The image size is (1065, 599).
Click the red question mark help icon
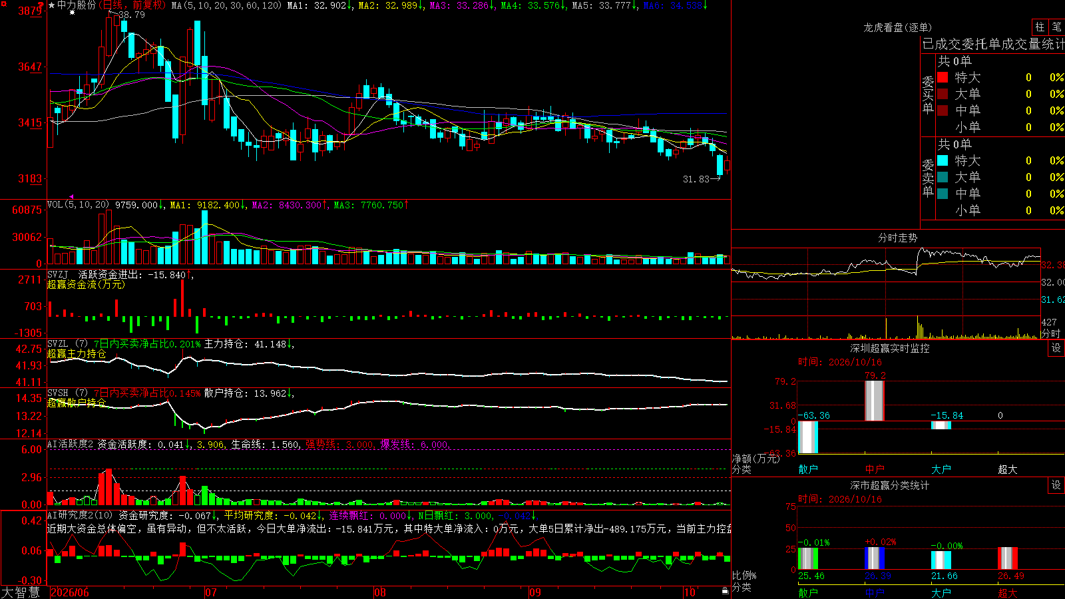coord(41,5)
